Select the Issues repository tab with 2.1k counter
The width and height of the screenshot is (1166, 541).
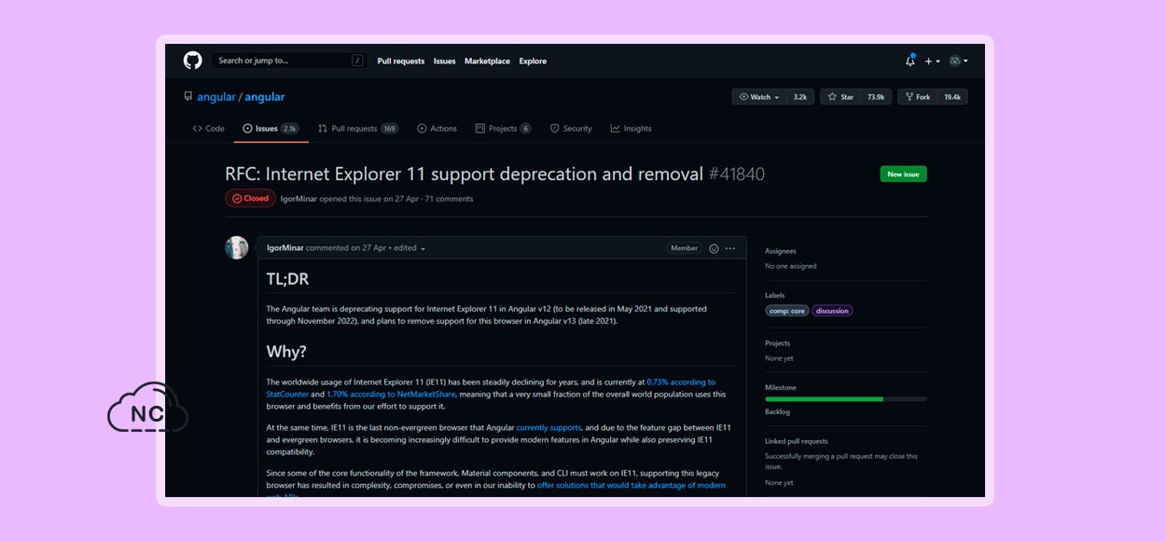pyautogui.click(x=271, y=129)
